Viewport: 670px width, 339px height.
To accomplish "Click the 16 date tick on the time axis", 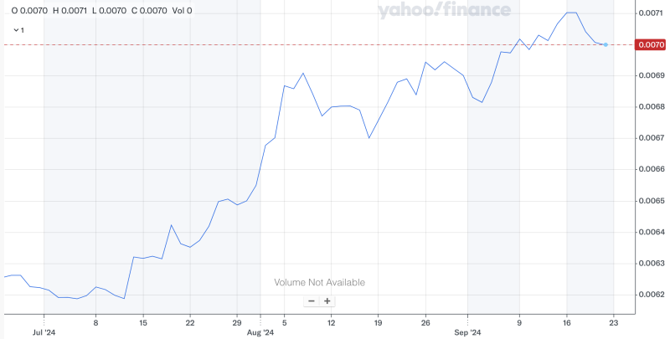I will pyautogui.click(x=566, y=322).
